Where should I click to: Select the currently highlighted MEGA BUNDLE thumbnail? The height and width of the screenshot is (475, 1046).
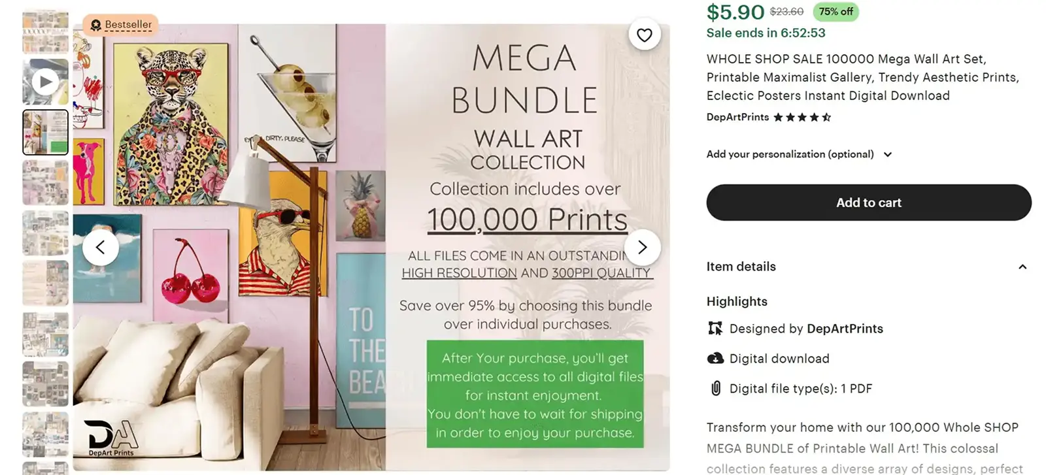click(x=45, y=131)
